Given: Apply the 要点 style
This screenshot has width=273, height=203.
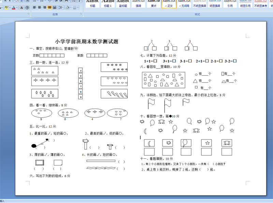Looking at the screenshot, I should [x=154, y=4].
